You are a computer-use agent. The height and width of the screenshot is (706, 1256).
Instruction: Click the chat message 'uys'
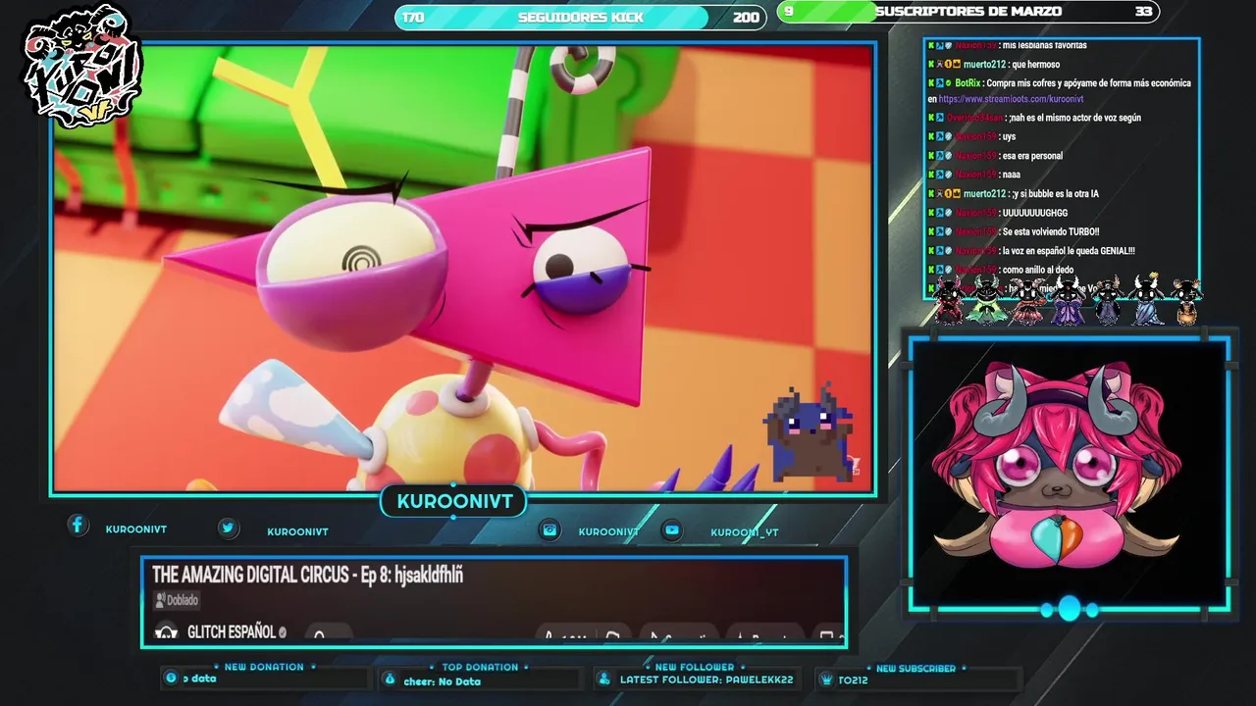click(1009, 136)
